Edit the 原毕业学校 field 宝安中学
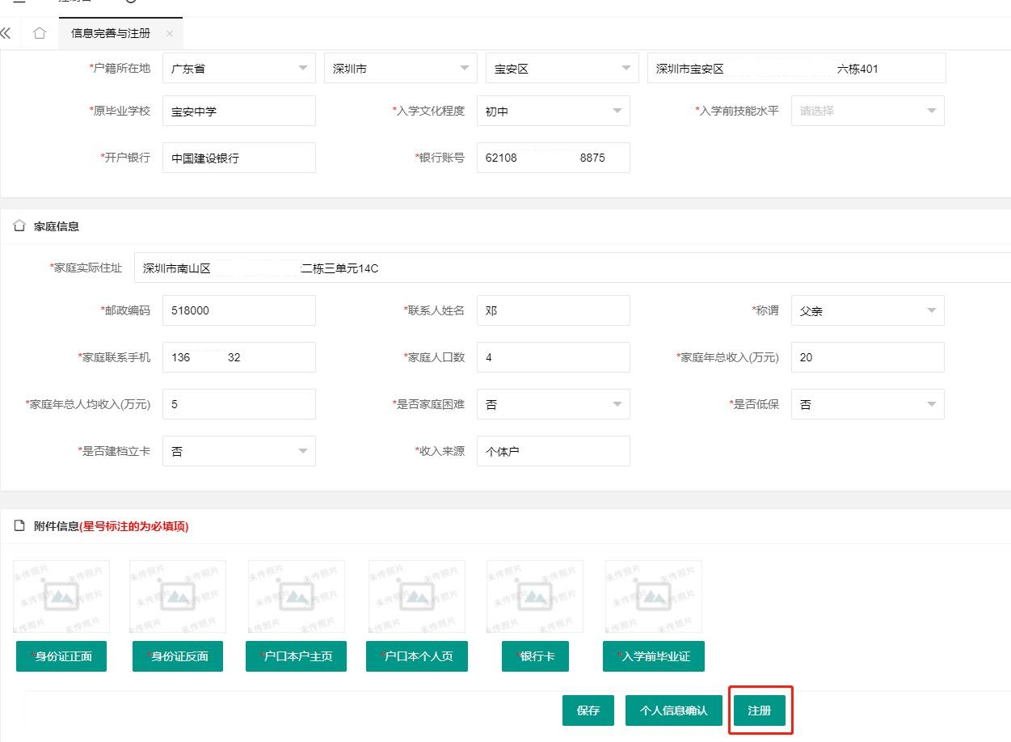Viewport: 1011px width, 742px height. [239, 111]
